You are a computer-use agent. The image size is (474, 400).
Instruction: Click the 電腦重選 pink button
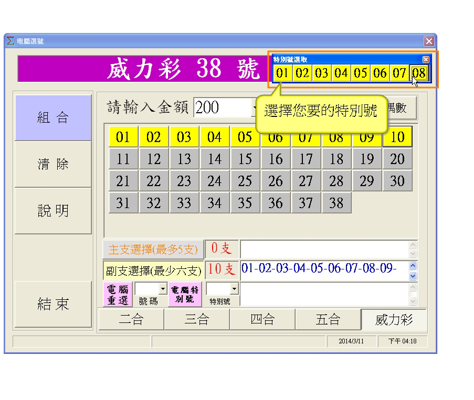pos(118,295)
